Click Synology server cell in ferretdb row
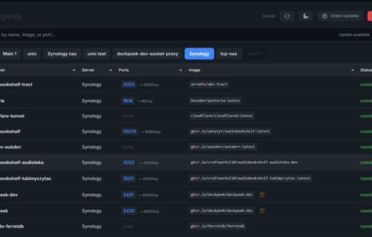 coord(91,226)
